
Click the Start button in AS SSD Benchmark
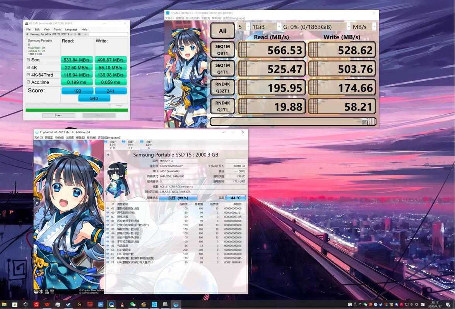[x=58, y=115]
